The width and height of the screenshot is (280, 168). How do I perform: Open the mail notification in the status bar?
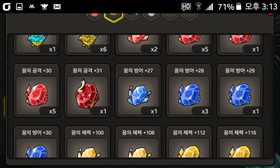pos(57,7)
